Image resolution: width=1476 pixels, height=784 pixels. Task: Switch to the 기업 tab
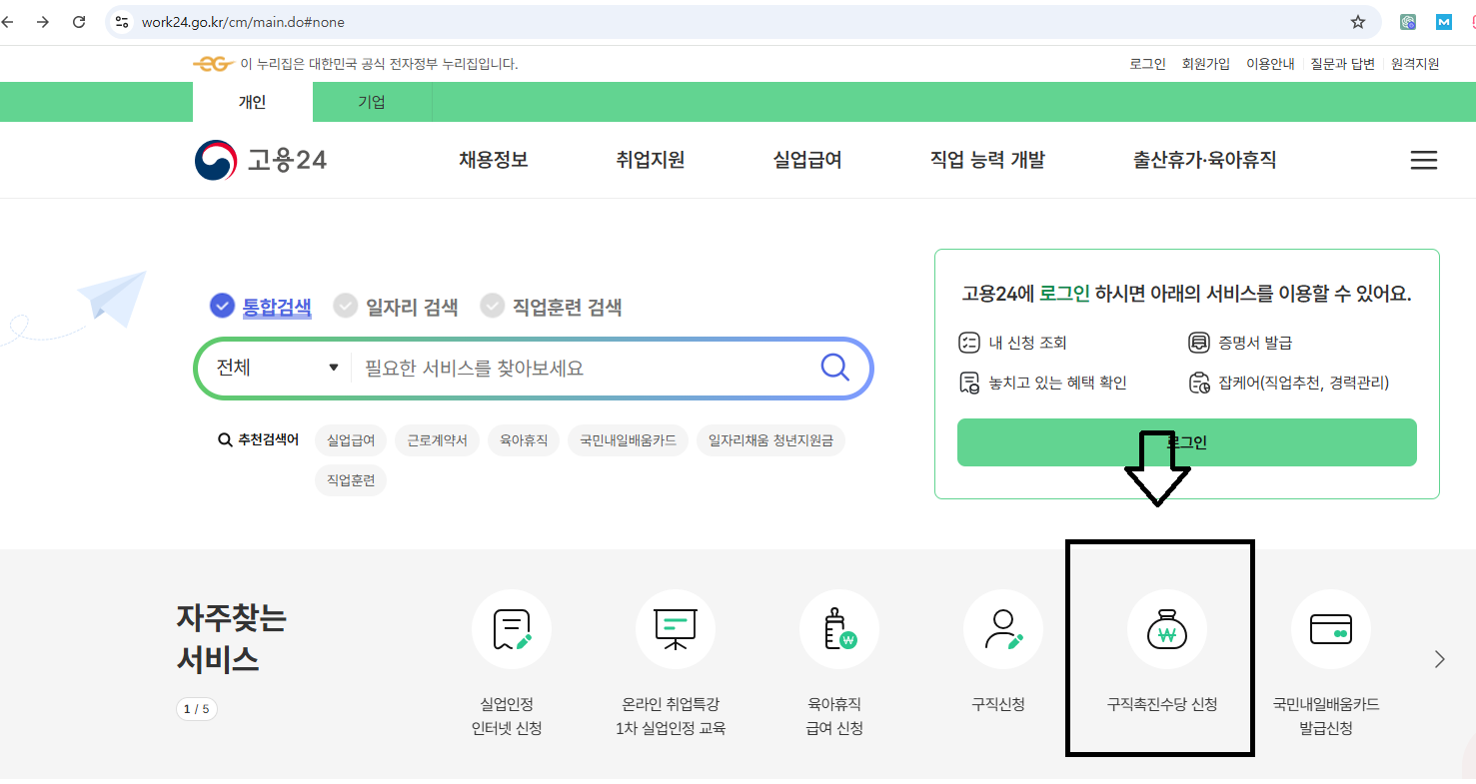tap(371, 101)
